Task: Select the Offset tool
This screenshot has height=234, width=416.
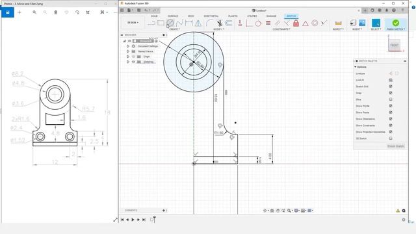Action: click(x=228, y=23)
